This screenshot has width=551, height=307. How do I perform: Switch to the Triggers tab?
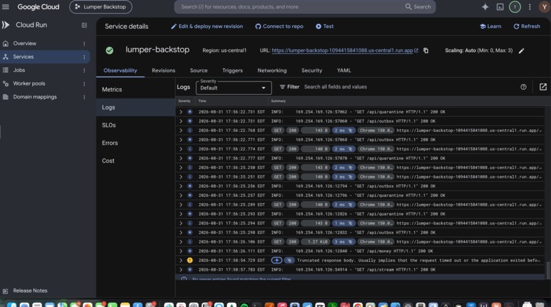(232, 70)
